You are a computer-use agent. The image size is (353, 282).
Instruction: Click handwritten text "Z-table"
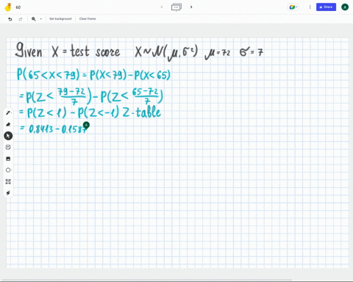point(142,112)
